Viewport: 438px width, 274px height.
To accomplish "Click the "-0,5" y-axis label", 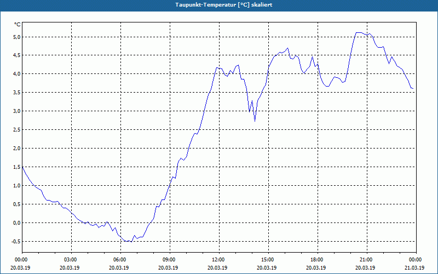I will 16,242.
